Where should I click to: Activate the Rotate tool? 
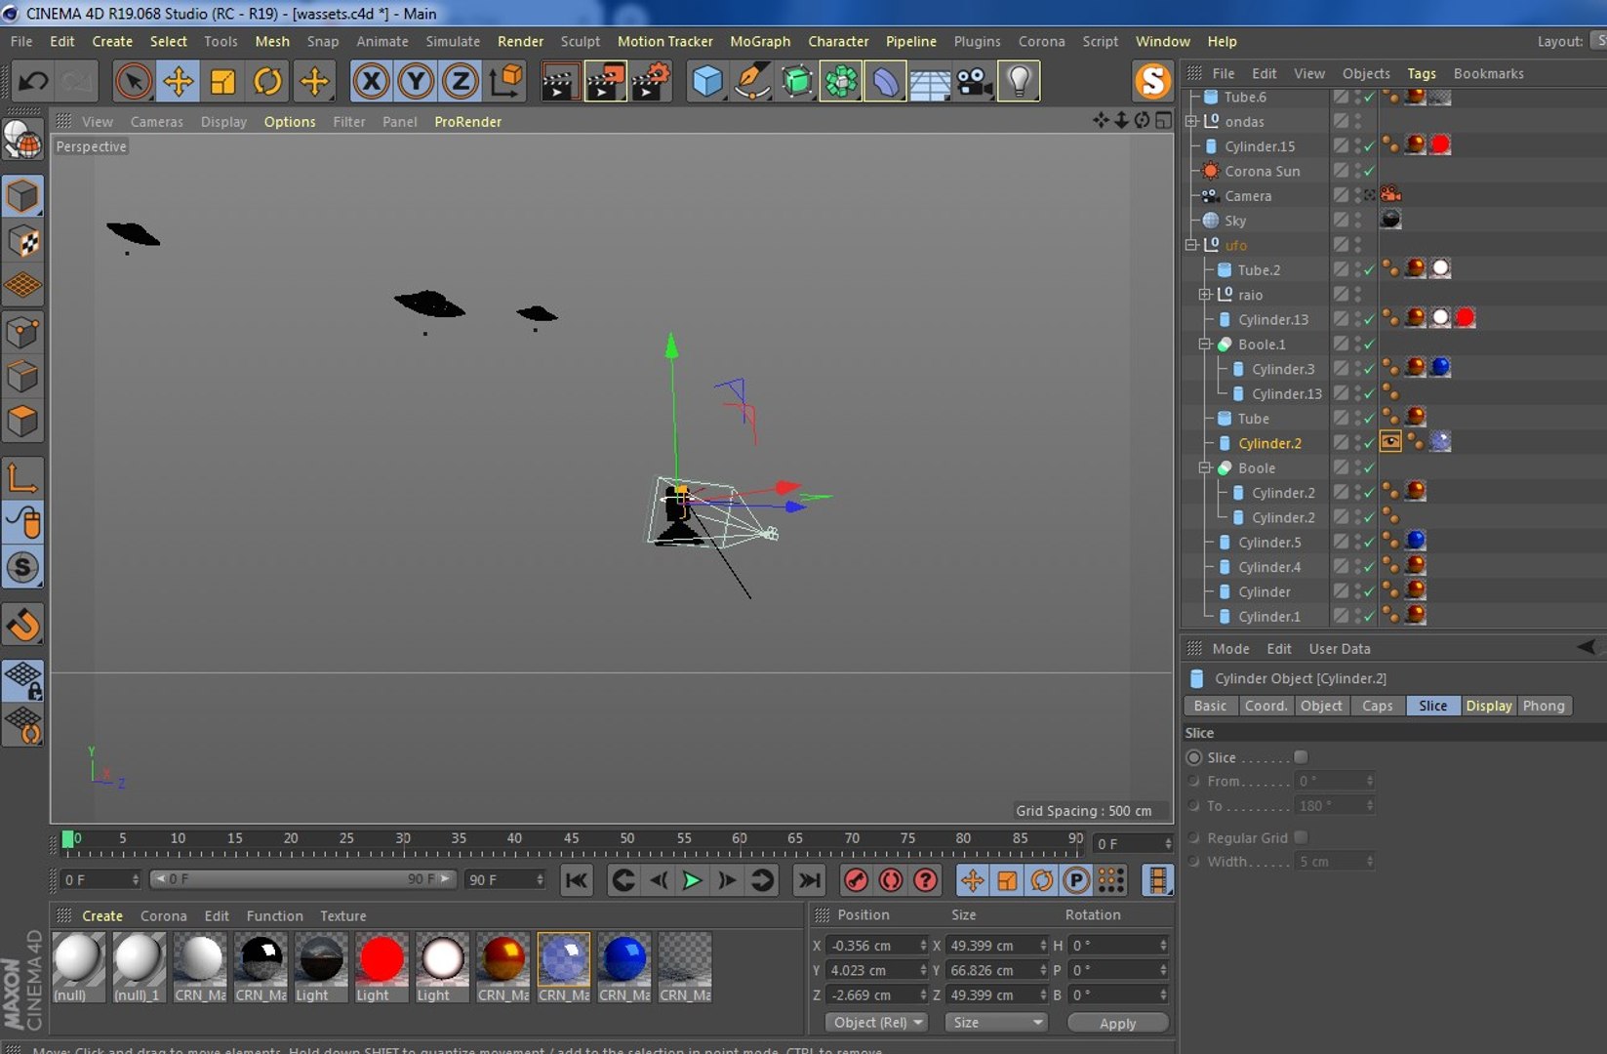pos(267,81)
